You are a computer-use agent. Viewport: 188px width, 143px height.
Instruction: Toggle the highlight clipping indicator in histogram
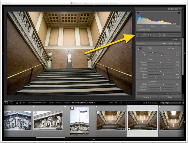point(179,13)
